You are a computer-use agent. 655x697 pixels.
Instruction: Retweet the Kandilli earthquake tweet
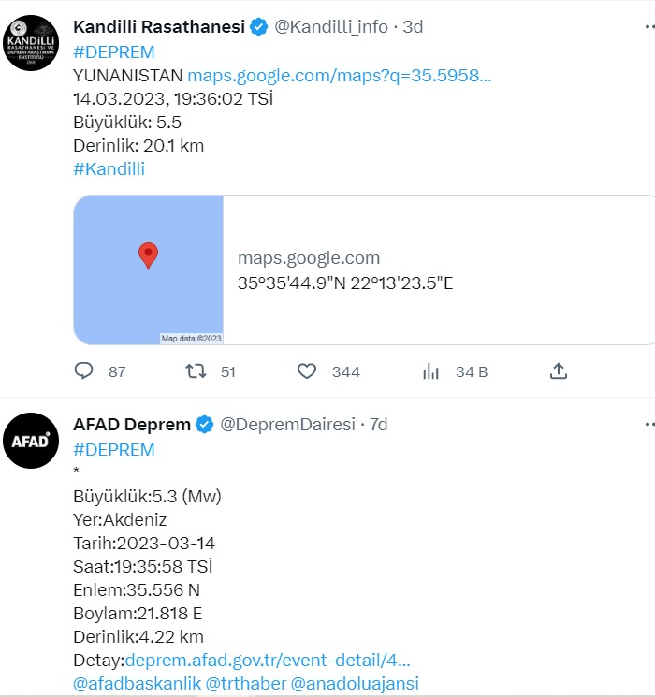coord(196,371)
